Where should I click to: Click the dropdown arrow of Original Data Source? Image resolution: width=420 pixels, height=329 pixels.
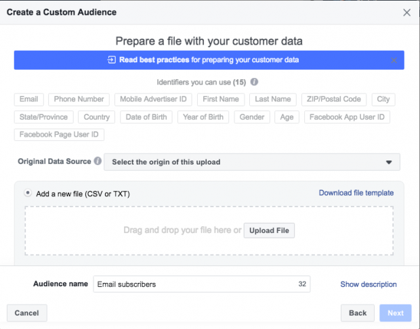[x=389, y=162]
